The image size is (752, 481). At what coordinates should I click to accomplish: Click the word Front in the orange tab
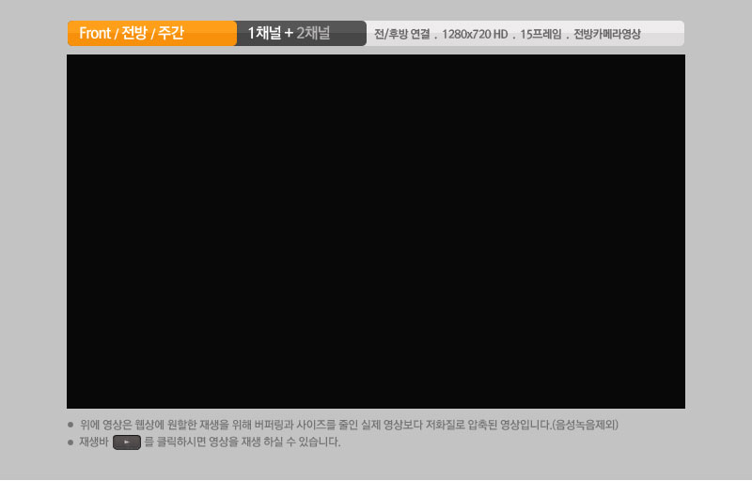pyautogui.click(x=95, y=34)
